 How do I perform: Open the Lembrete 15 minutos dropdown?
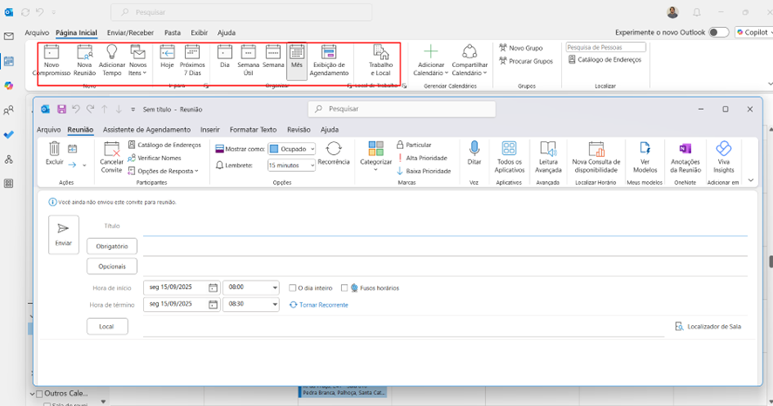click(x=311, y=165)
